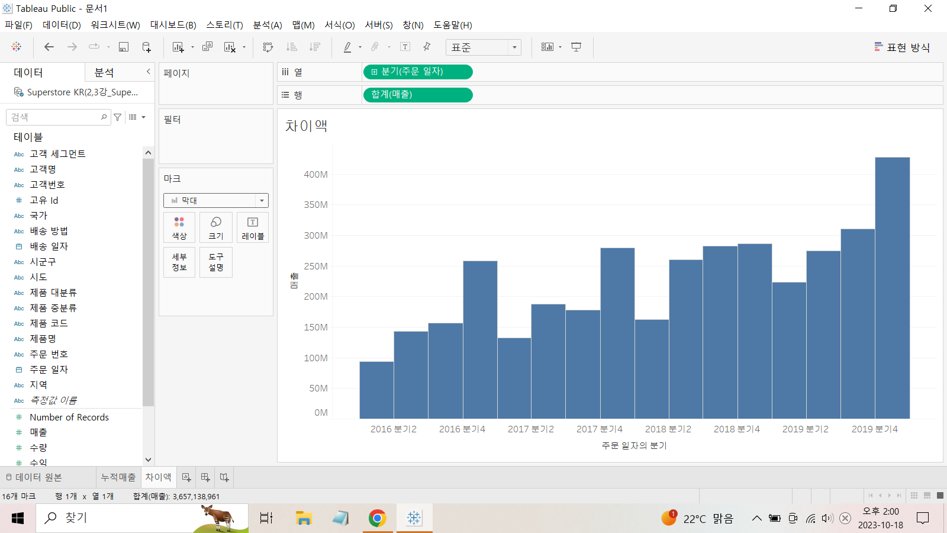Click the 크기 (Size) marks card button
The image size is (947, 533).
click(216, 227)
